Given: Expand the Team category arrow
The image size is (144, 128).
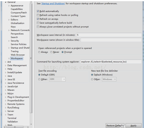Looking at the screenshot, I should (x=6, y=115).
